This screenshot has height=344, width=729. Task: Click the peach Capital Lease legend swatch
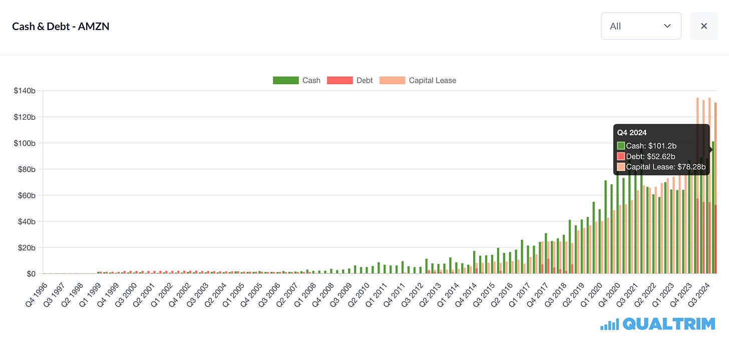coord(392,80)
